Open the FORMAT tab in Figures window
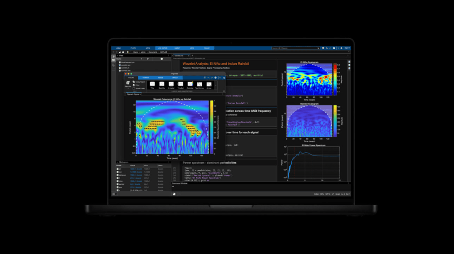 [x=146, y=78]
